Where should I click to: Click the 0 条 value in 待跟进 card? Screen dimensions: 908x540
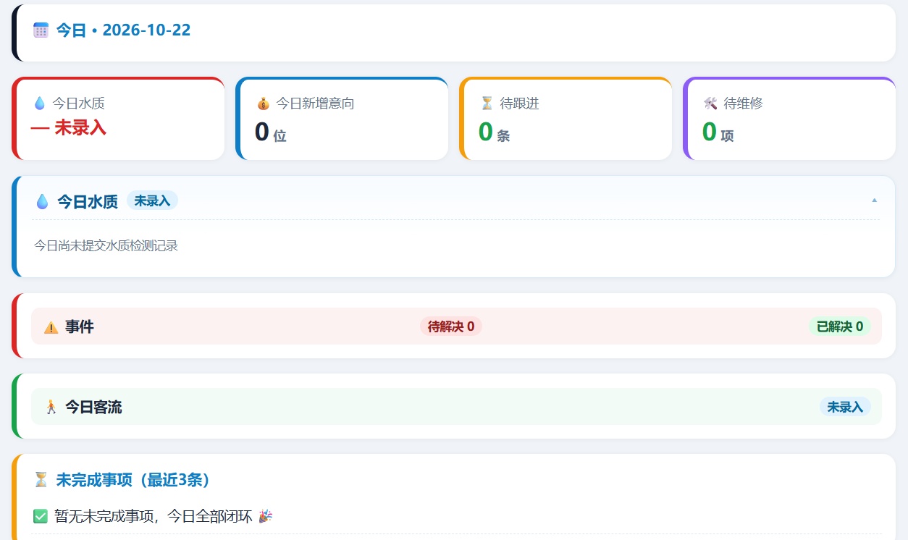point(495,132)
